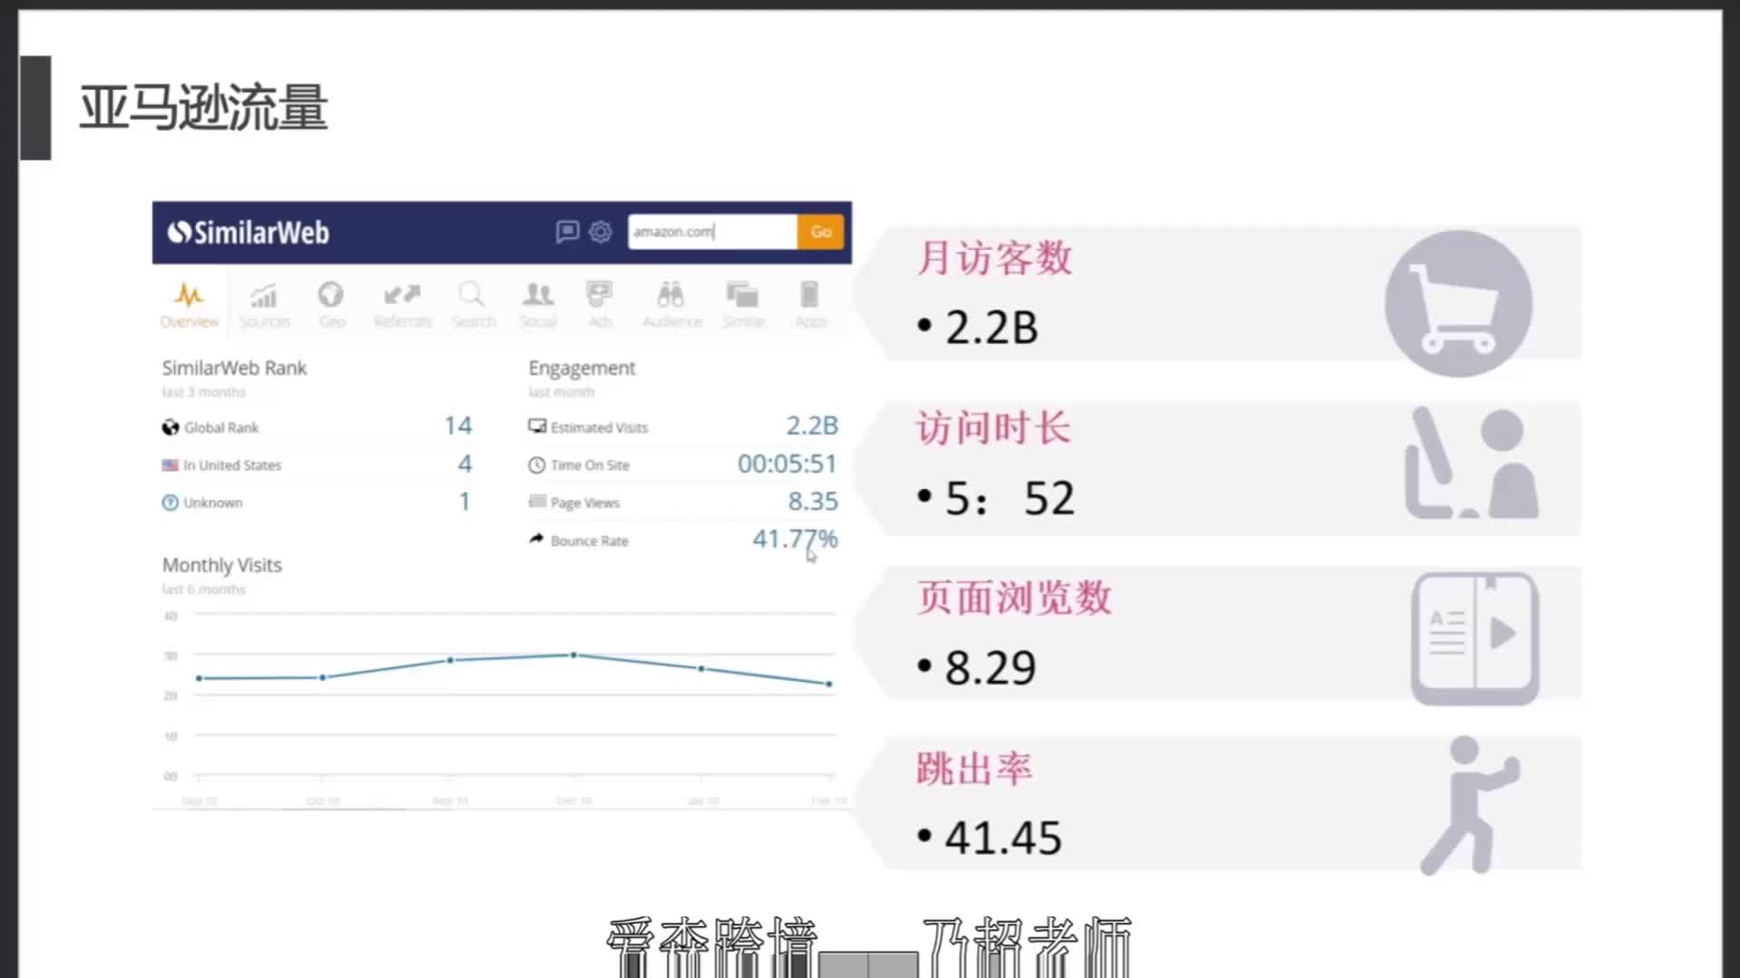Click the 月访客数 heading

tap(995, 258)
